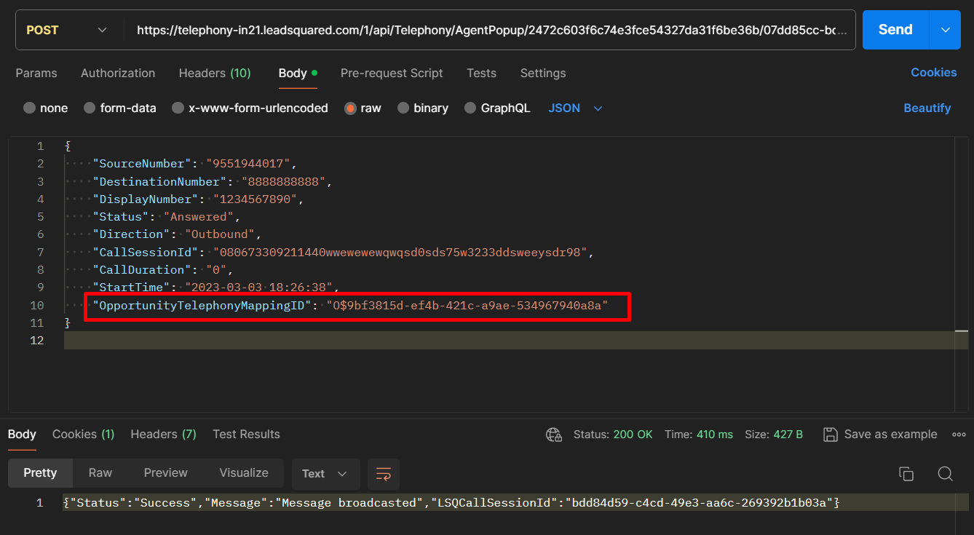Open the three-dot more options menu
This screenshot has width=974, height=535.
(x=959, y=435)
